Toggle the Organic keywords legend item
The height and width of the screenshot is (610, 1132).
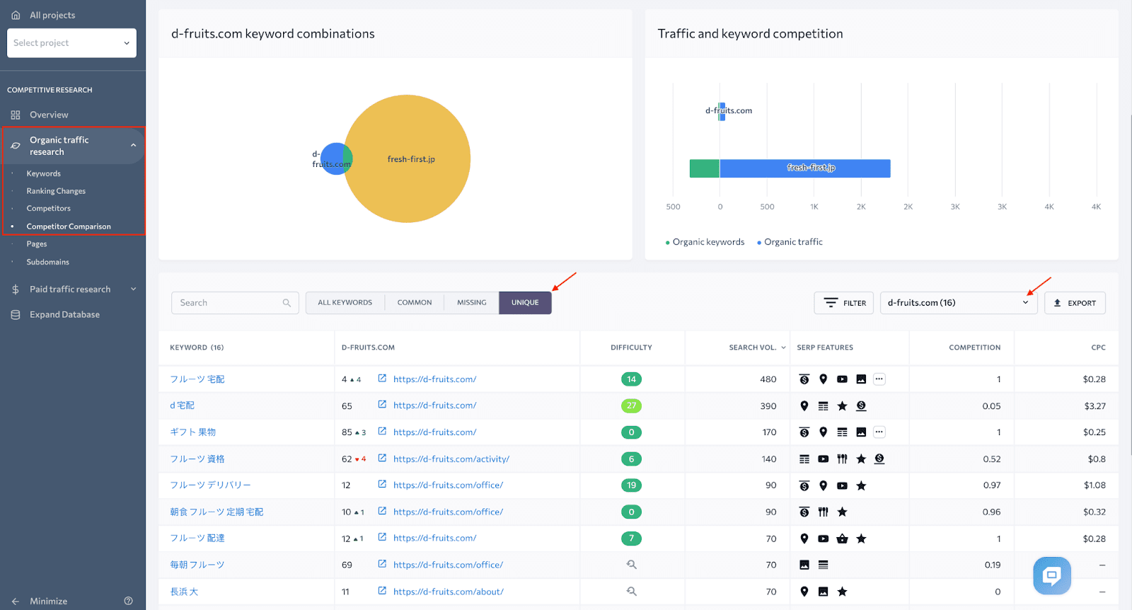[x=705, y=242]
